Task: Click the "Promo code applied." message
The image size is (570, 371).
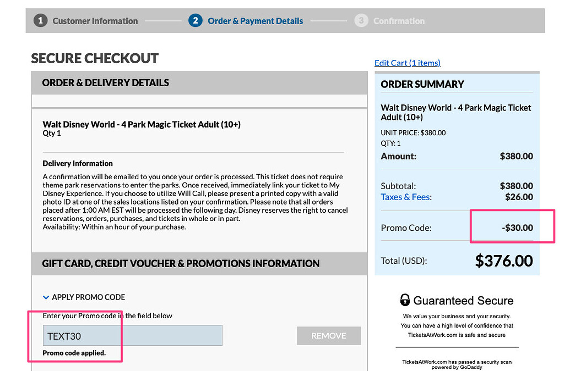Action: 74,353
